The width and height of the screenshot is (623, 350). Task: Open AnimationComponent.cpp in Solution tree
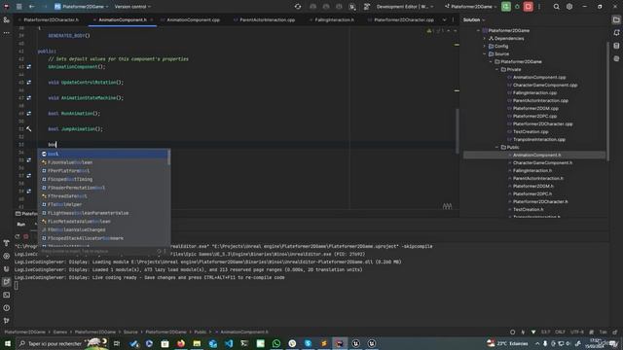539,78
